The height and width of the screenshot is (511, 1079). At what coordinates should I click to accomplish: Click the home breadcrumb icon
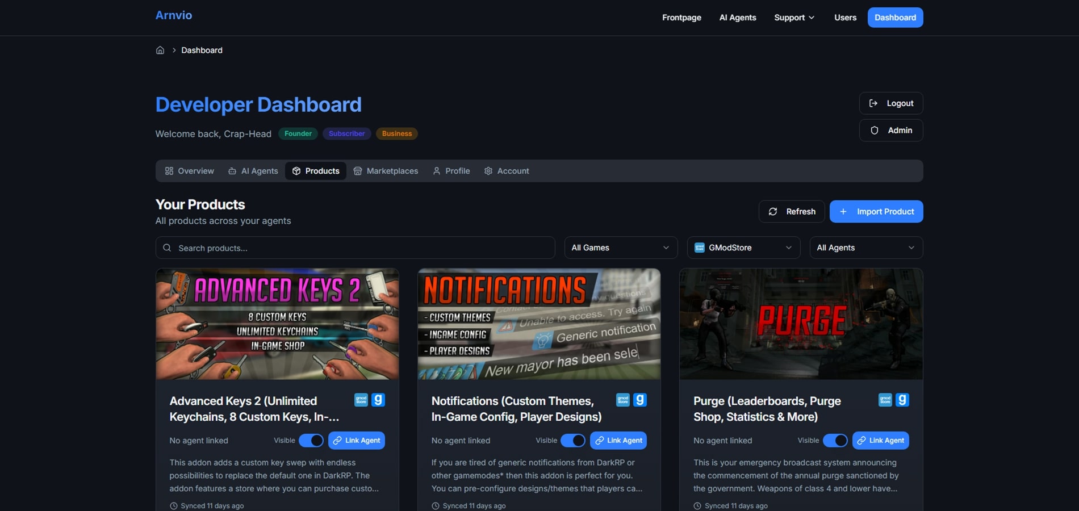(x=160, y=50)
